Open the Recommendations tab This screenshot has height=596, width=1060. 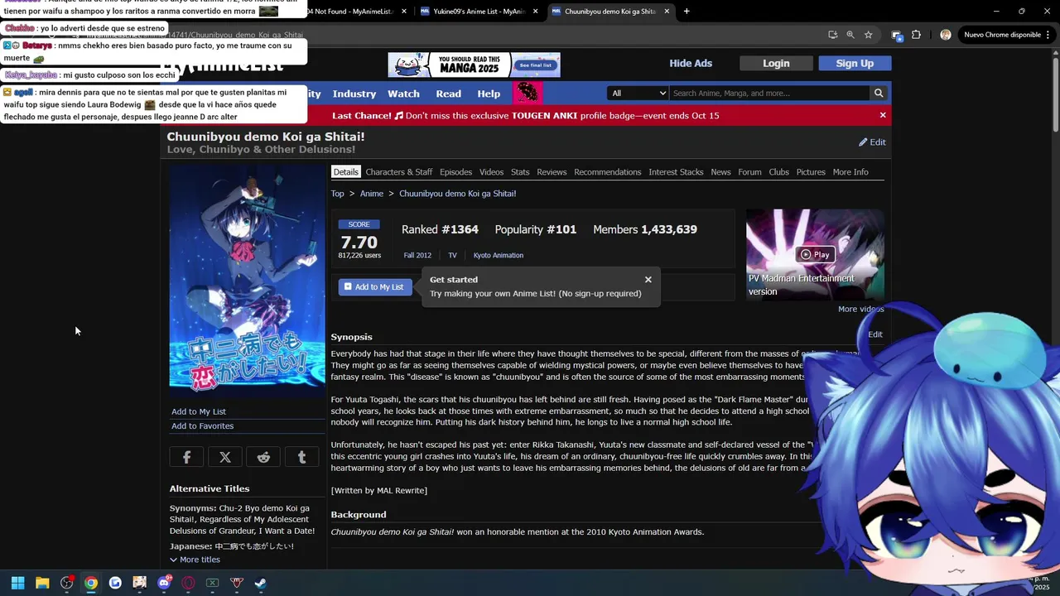(608, 172)
